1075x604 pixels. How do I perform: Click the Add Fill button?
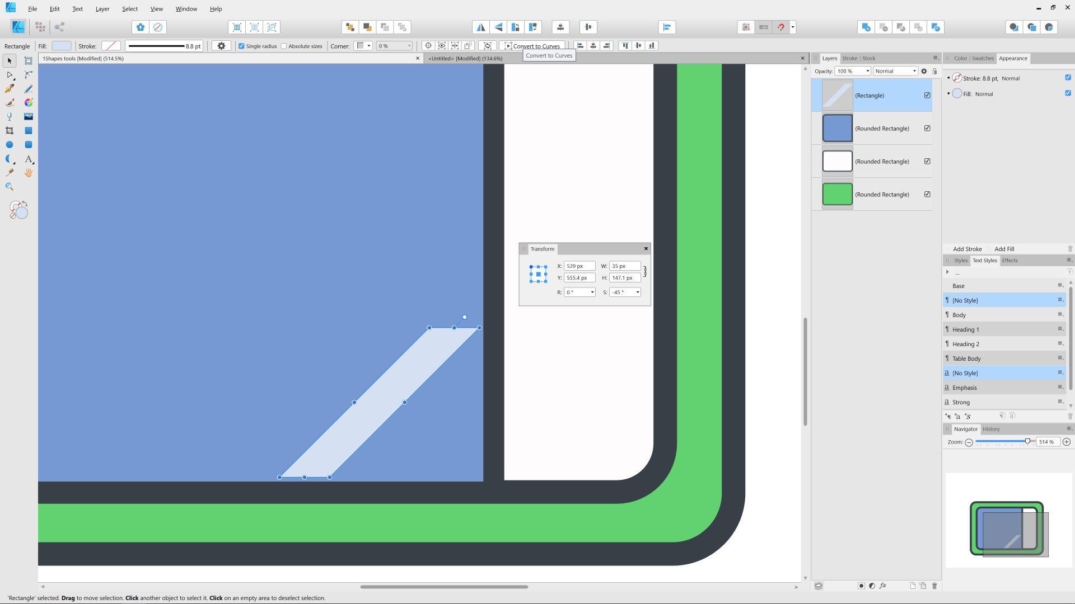pyautogui.click(x=1004, y=248)
